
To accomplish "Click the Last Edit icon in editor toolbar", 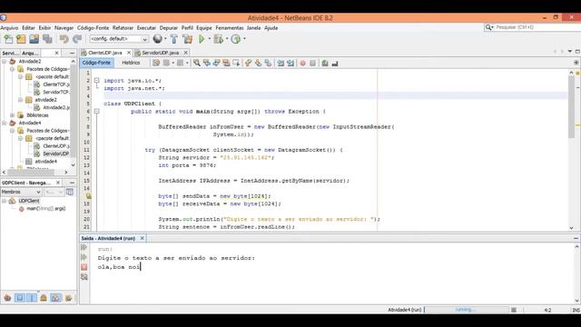I will 156,63.
